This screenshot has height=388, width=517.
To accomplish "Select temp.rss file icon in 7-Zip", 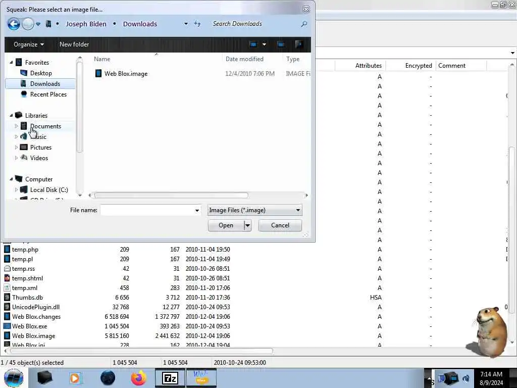I will pyautogui.click(x=7, y=269).
